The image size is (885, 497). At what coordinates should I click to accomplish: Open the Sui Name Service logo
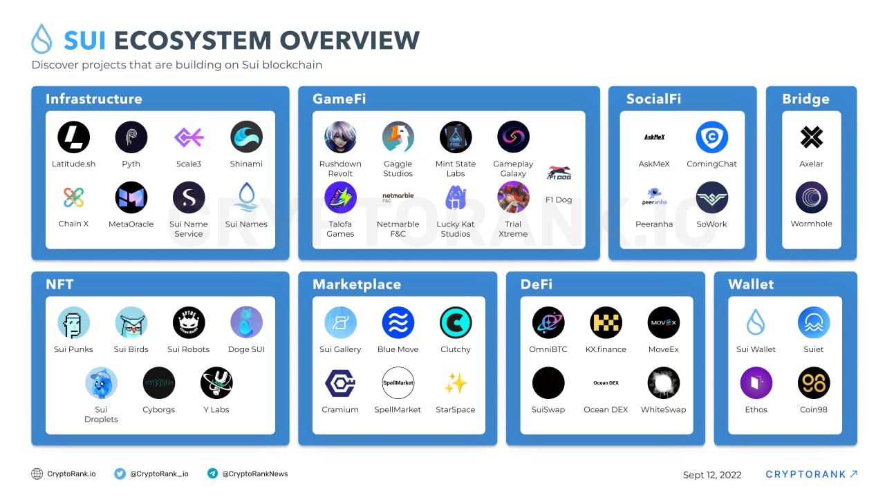[189, 197]
